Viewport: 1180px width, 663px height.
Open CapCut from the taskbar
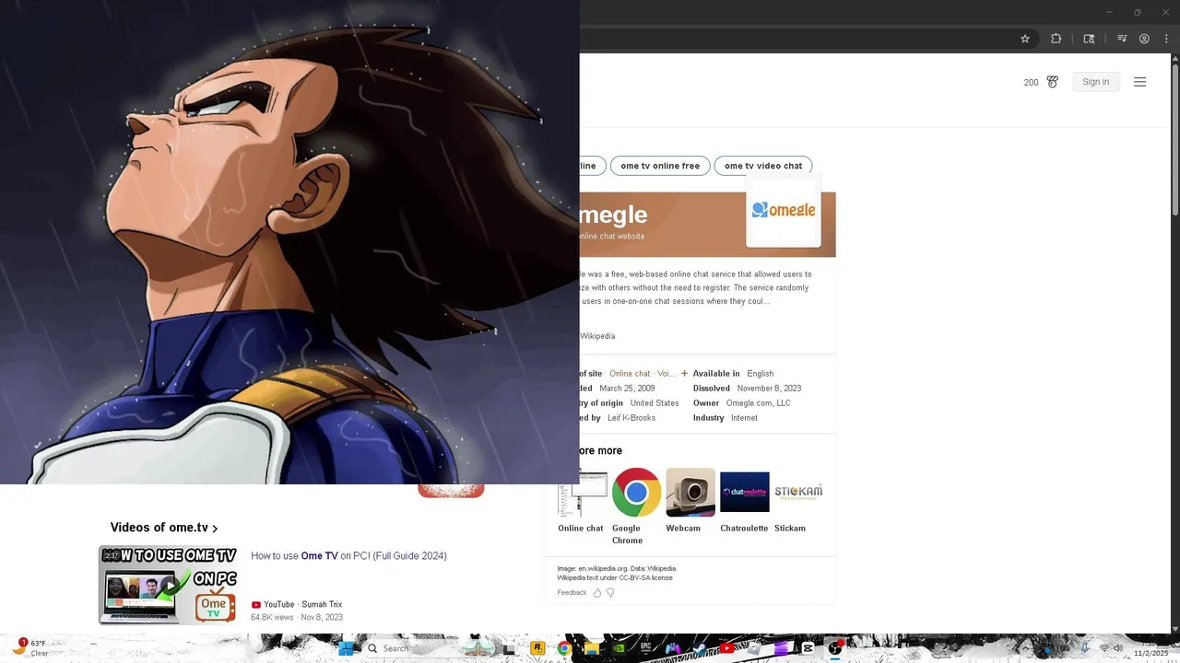click(808, 648)
